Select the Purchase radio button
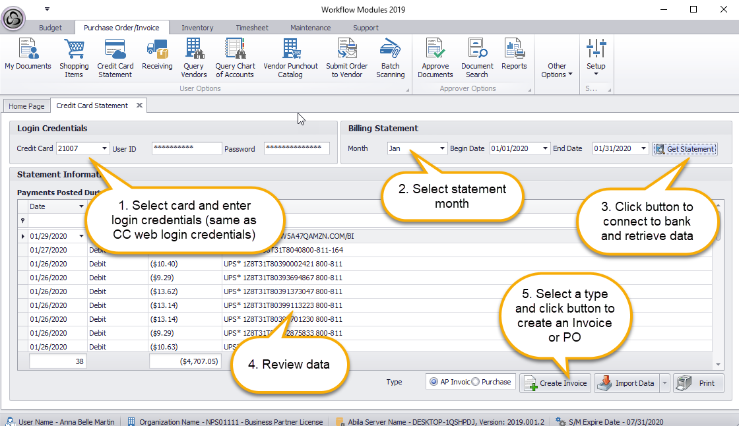This screenshot has height=426, width=739. click(x=476, y=382)
